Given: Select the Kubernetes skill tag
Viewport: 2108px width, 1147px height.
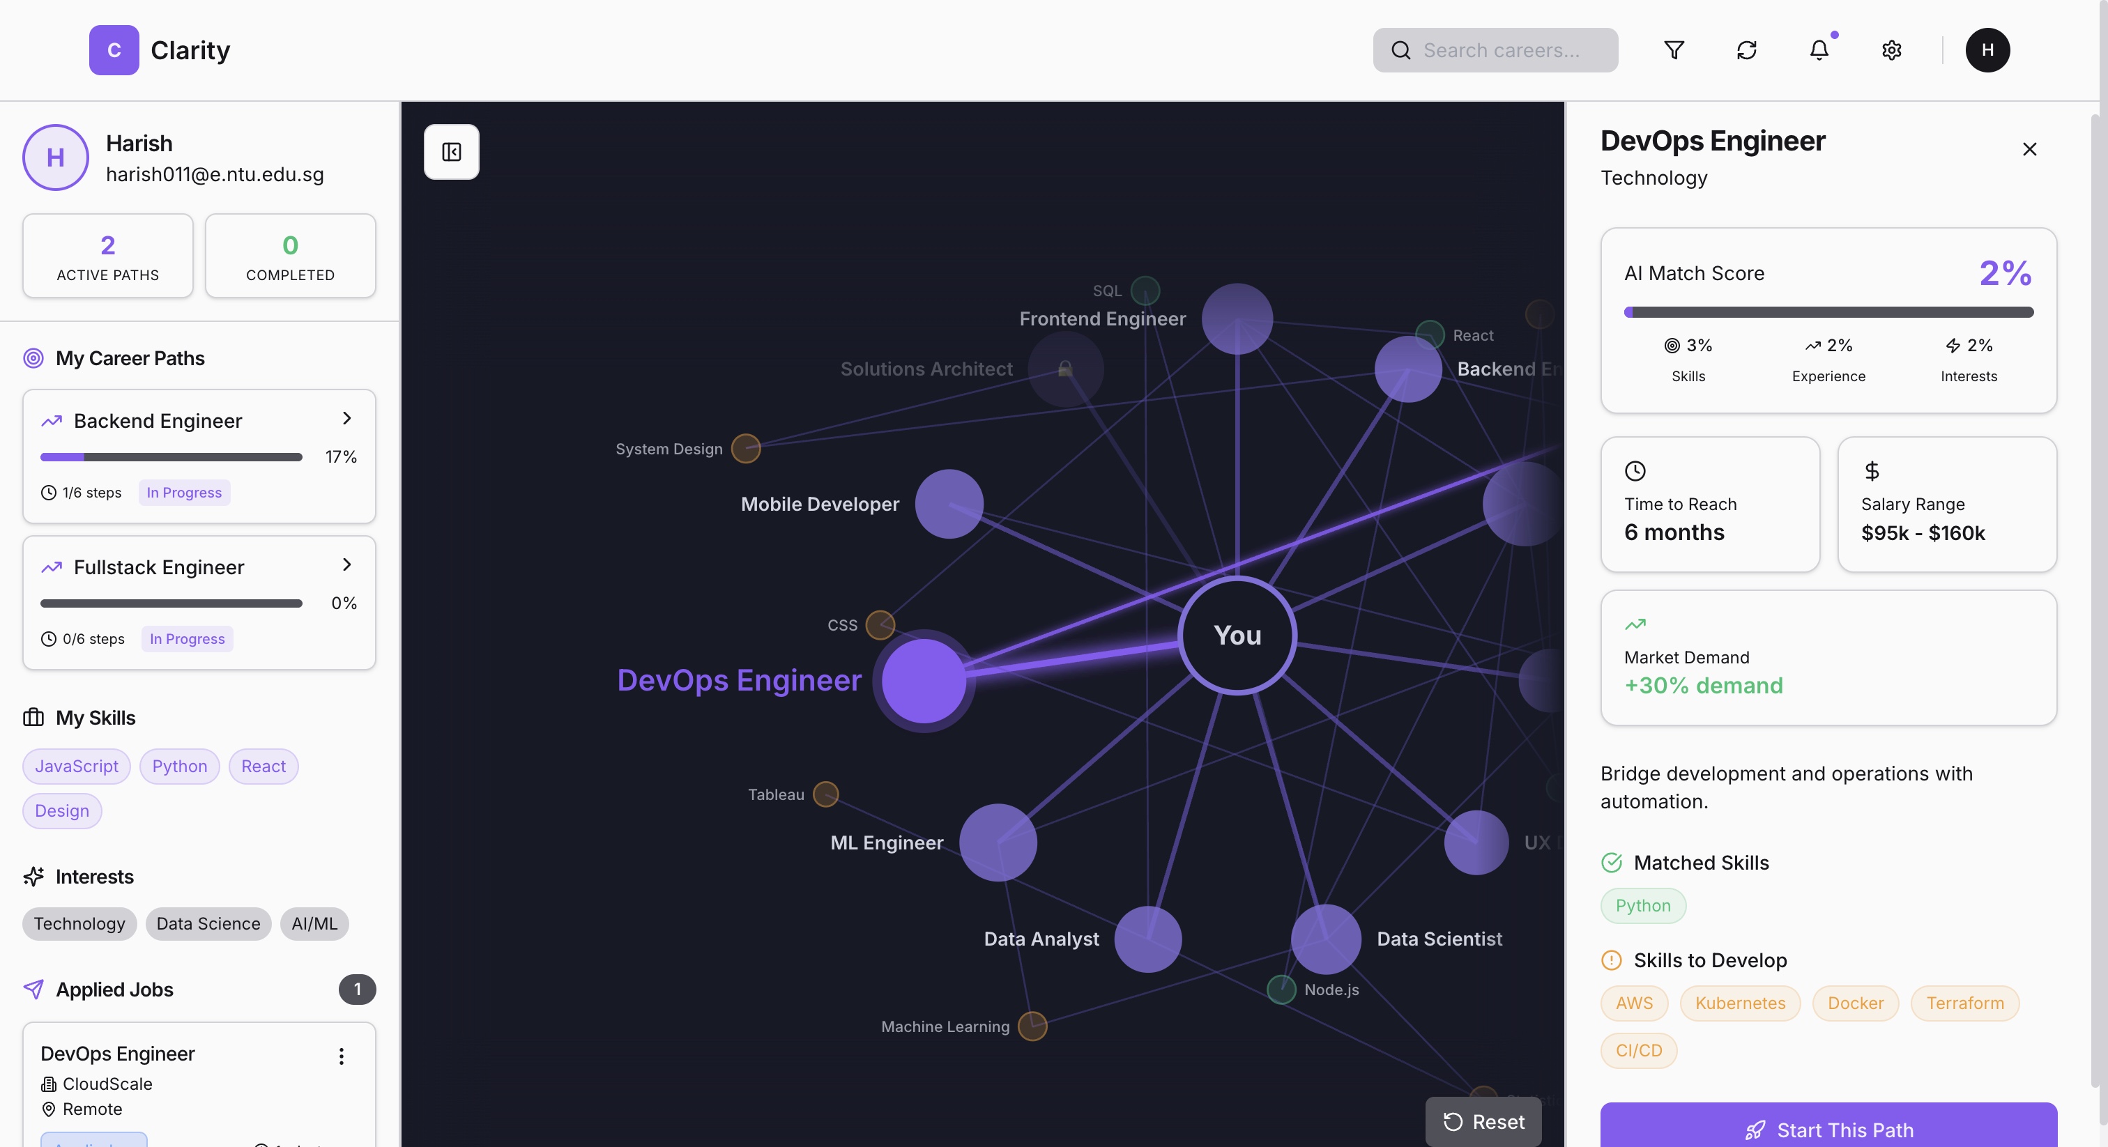Looking at the screenshot, I should pos(1740,1002).
